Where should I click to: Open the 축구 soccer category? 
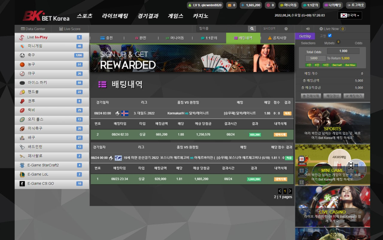coord(52,55)
